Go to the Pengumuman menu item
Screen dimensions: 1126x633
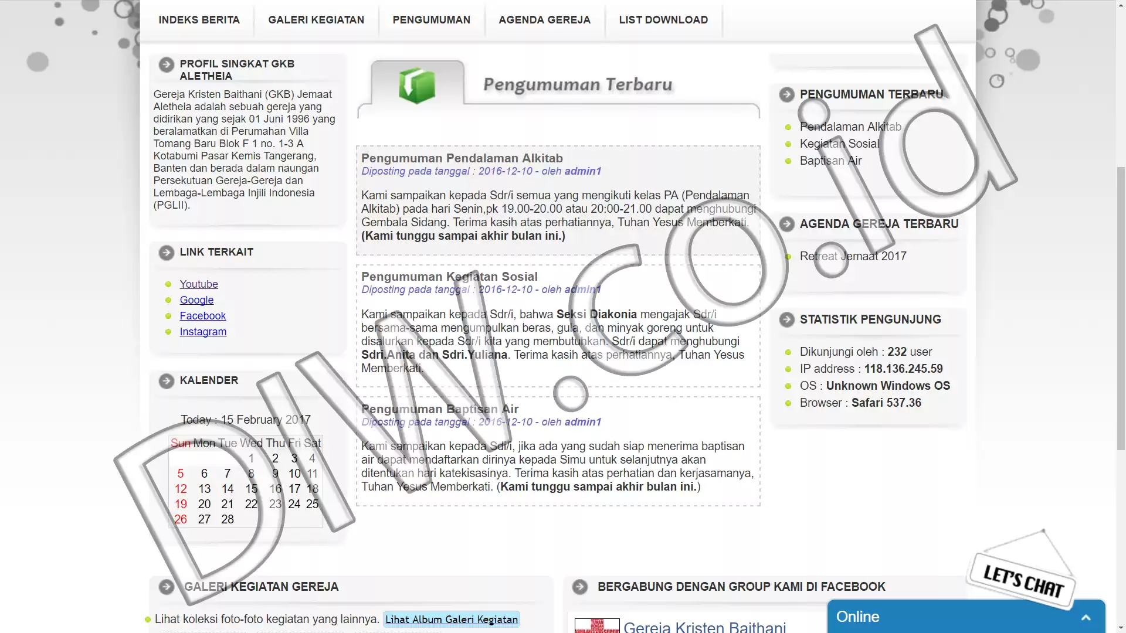[x=432, y=20]
